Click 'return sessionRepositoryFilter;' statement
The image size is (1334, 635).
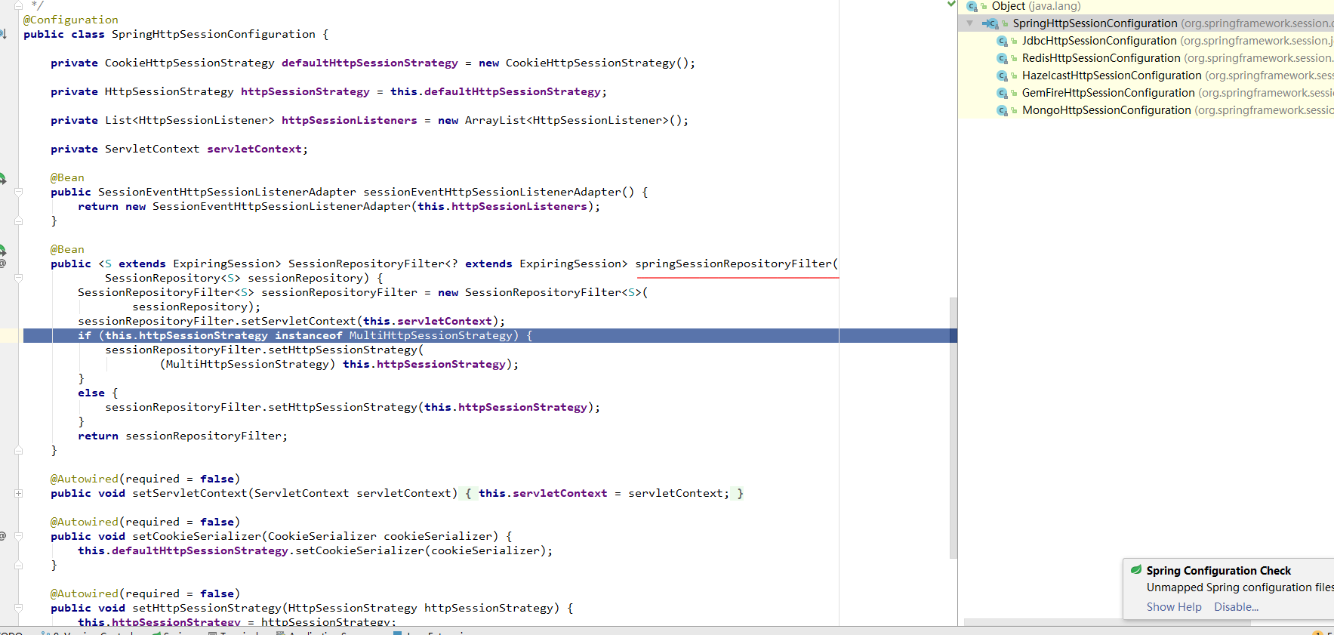[x=183, y=436]
